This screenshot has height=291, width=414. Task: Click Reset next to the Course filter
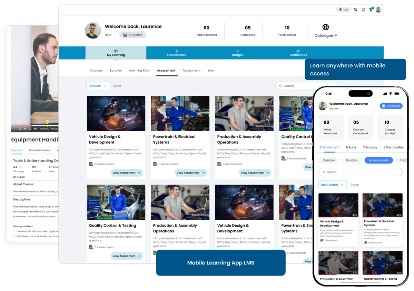(x=117, y=86)
